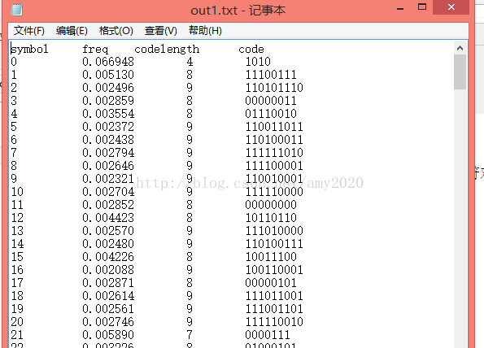The image size is (484, 348).
Task: Maximize the out1.txt Notepad window
Action: (x=422, y=7)
